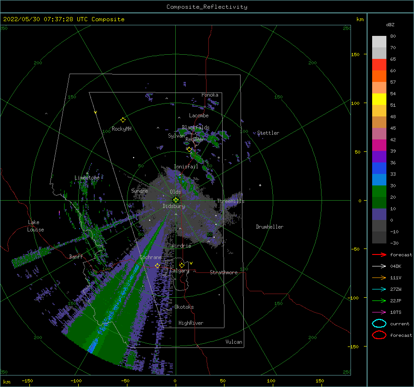The height and width of the screenshot is (387, 414).
Task: Select the Lacombe city label
Action: pyautogui.click(x=199, y=116)
